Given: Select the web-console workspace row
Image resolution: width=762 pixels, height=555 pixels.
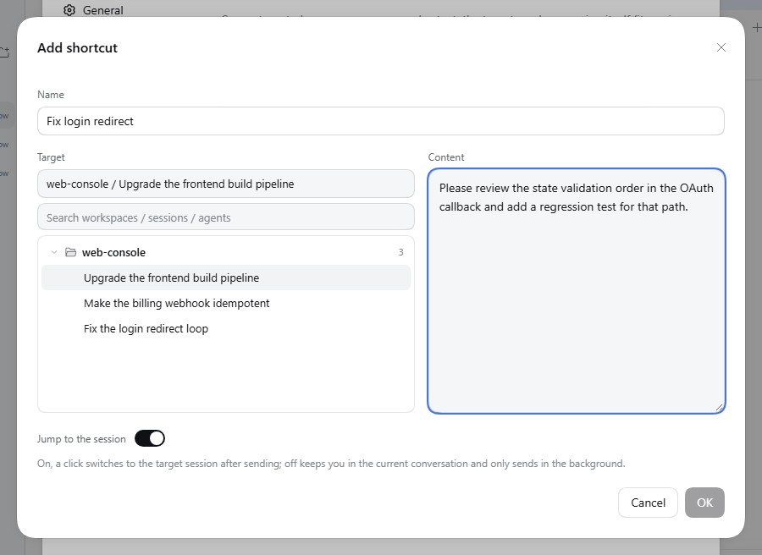Looking at the screenshot, I should tap(225, 252).
